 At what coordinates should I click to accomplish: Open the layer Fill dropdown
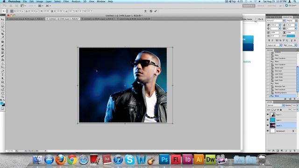pos(297,110)
